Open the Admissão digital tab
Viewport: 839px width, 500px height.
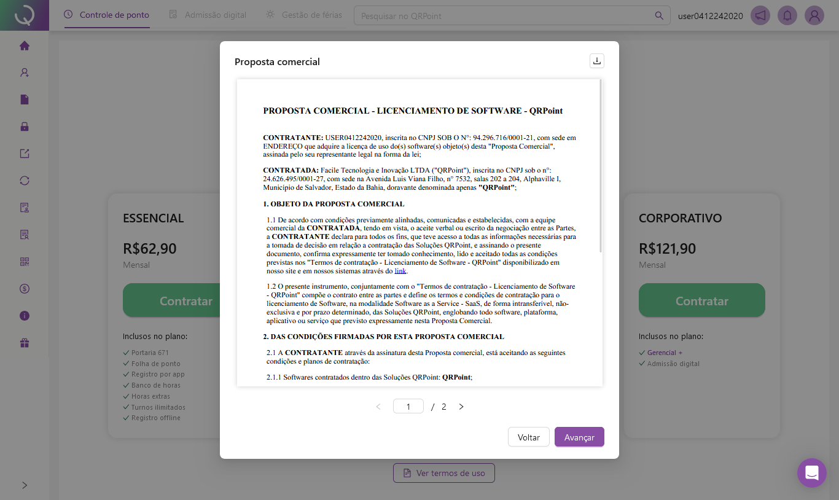tap(208, 15)
